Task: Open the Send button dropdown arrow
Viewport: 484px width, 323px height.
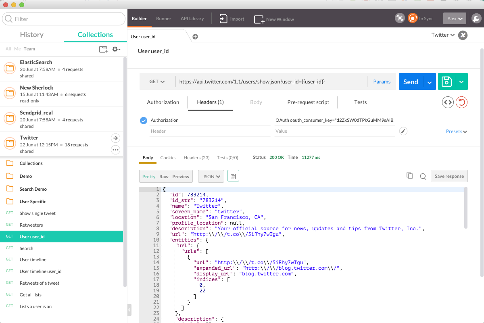Action: [x=429, y=82]
